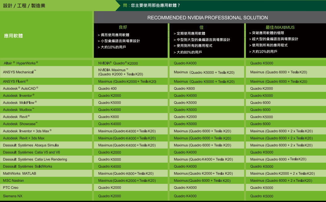This screenshot has height=202, width=326.
Task: Click Dassault Systèmes Catia V5 and V6
Action: click(31, 152)
